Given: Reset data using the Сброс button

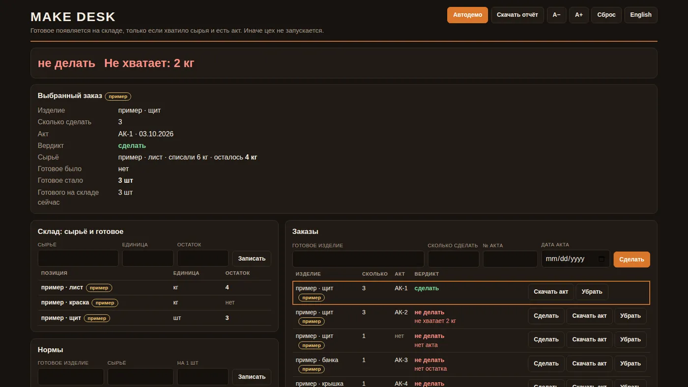Looking at the screenshot, I should 606,15.
